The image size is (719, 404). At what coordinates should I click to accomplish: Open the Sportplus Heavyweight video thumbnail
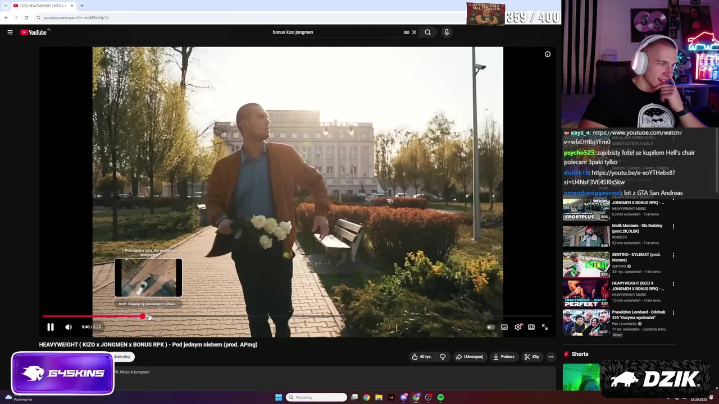(x=586, y=209)
